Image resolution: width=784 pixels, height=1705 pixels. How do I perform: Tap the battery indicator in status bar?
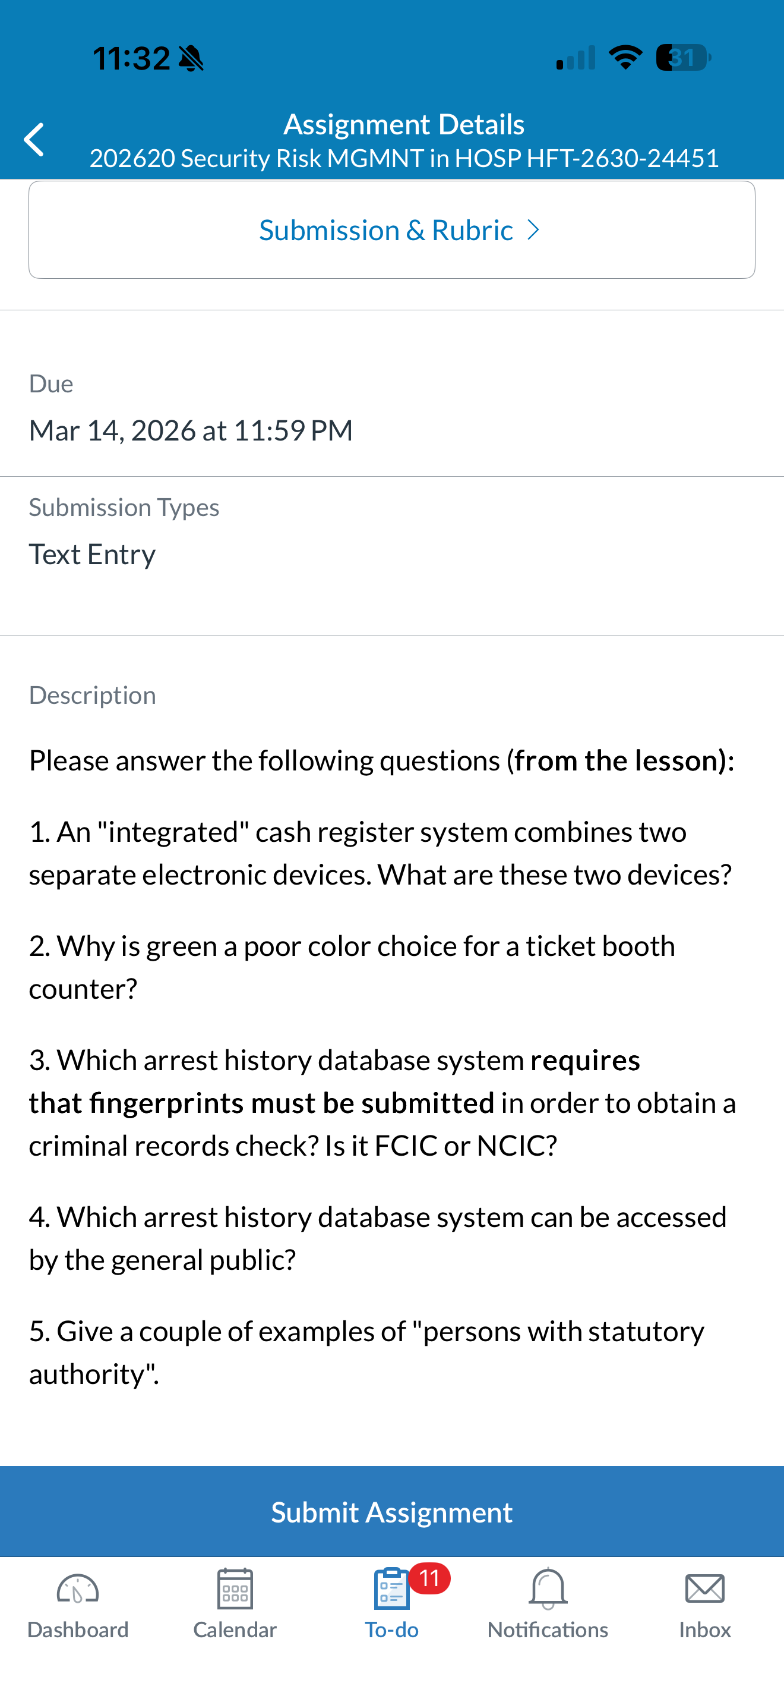pyautogui.click(x=684, y=58)
